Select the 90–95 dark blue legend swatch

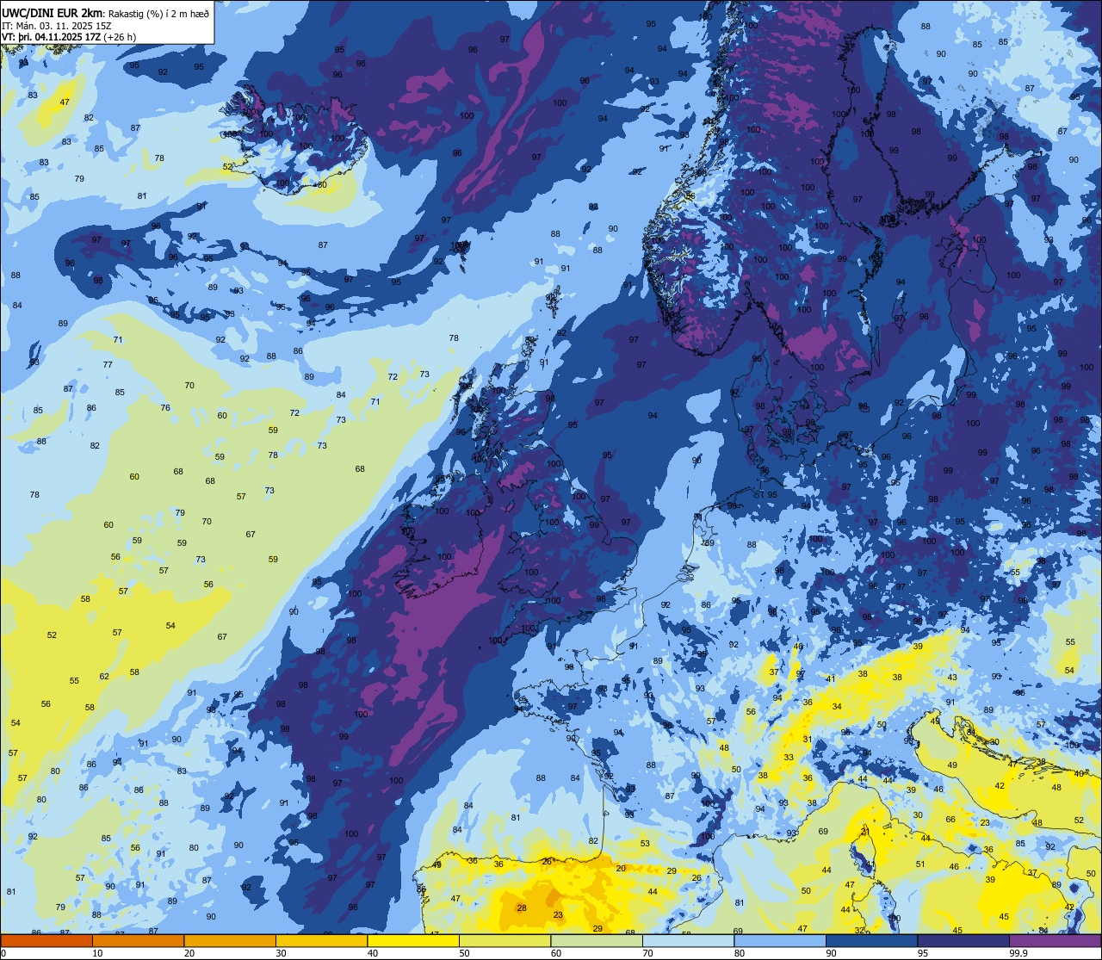pos(871,940)
